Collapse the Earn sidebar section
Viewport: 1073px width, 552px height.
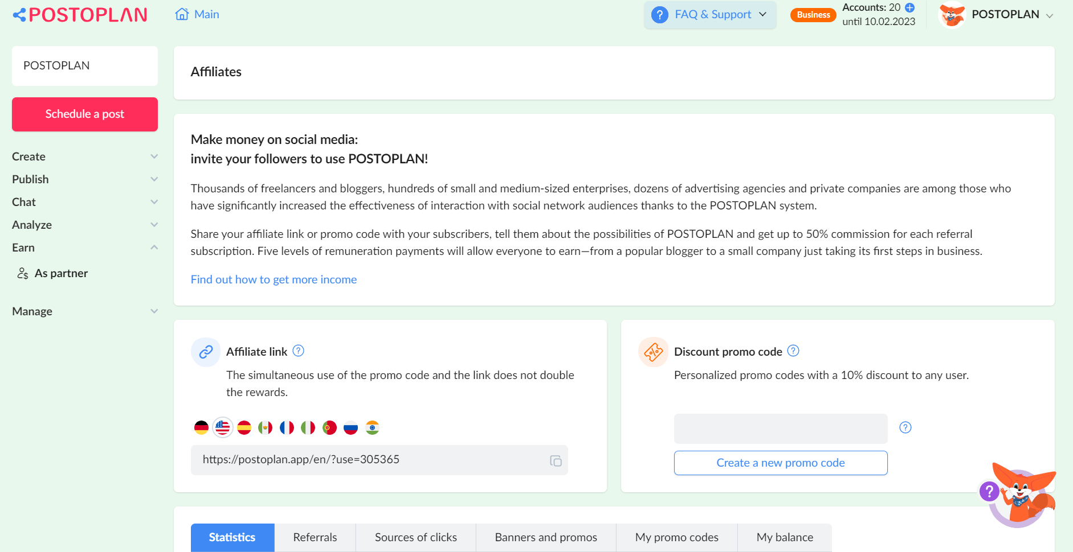coord(85,248)
